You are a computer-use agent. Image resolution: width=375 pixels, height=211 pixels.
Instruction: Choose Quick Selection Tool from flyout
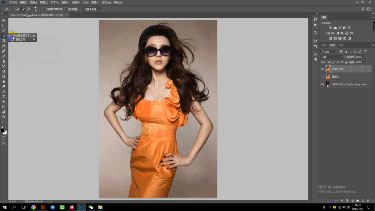tap(22, 36)
